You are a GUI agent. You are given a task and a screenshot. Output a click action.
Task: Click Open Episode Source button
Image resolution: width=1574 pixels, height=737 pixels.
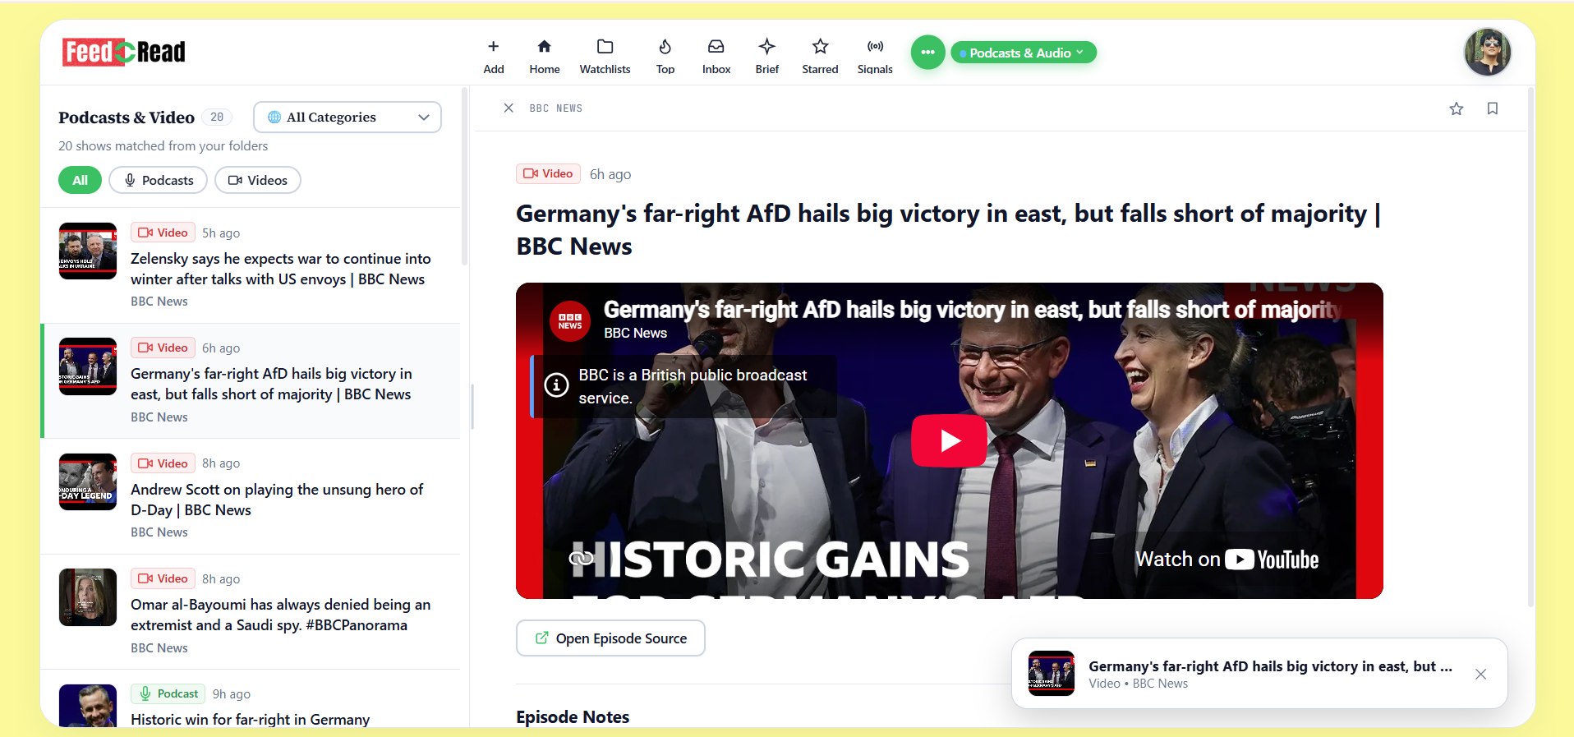610,638
